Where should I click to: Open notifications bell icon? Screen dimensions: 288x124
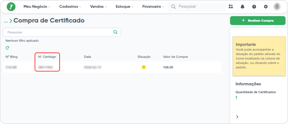(242, 7)
